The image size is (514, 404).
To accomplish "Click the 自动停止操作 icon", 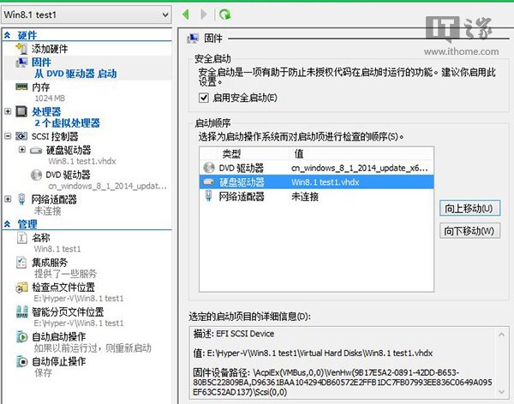I will coord(22,361).
